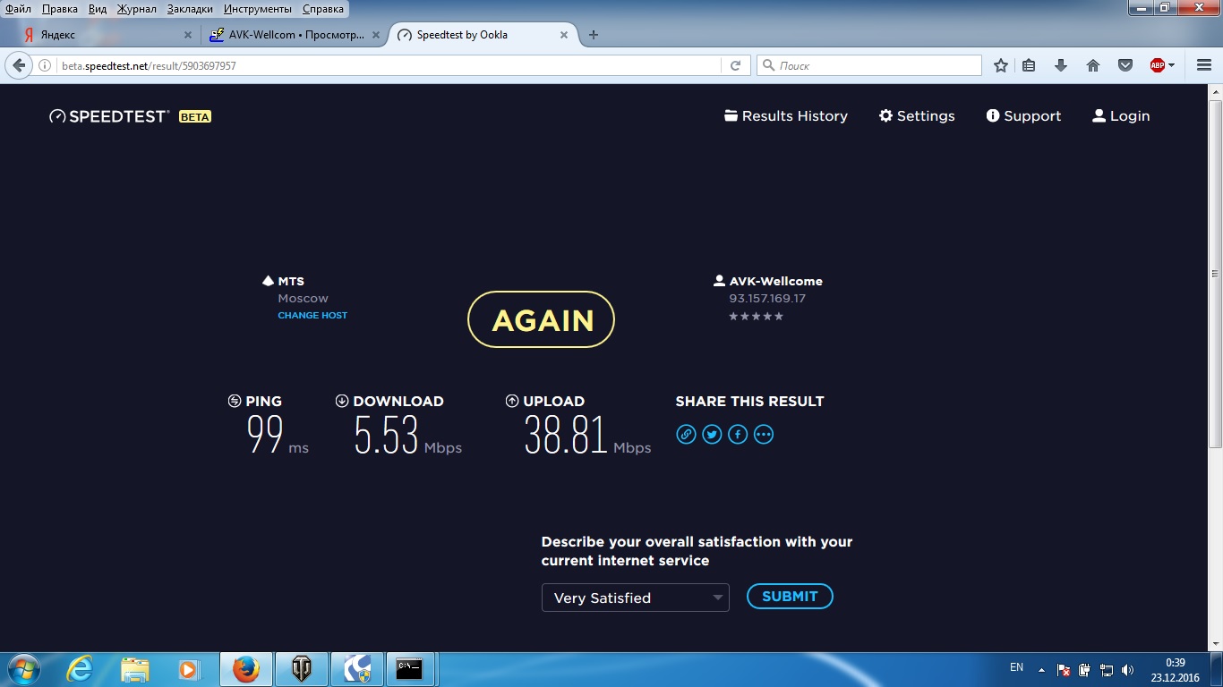
Task: Open Windows Explorer from the taskbar
Action: [135, 669]
